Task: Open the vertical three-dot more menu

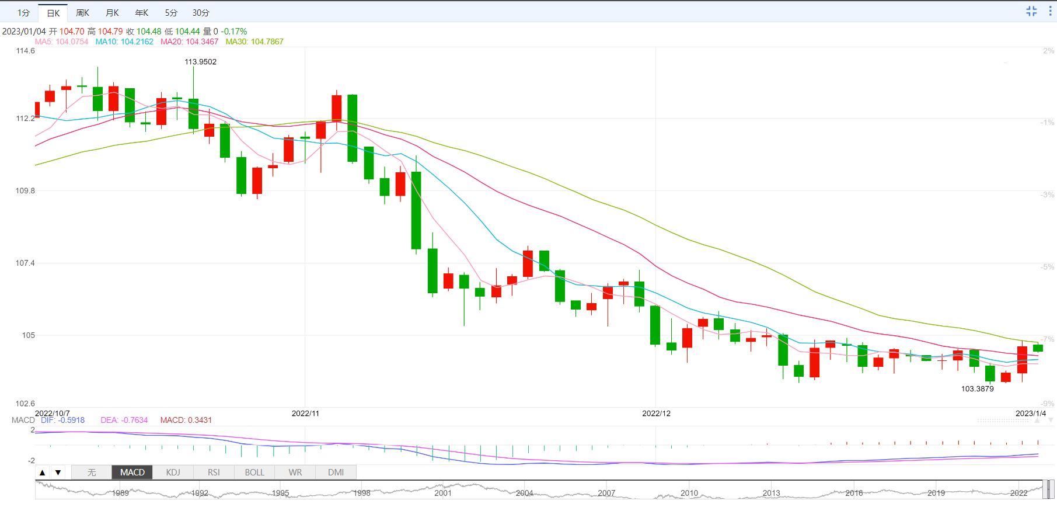Action: 1050,11
